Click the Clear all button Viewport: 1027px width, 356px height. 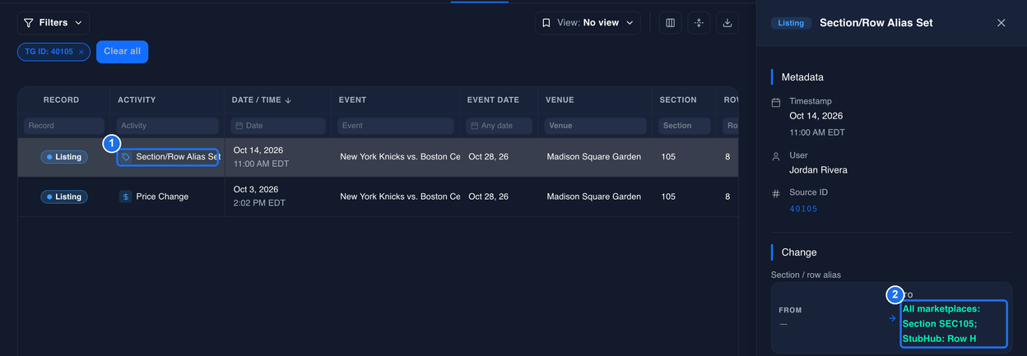(x=122, y=52)
